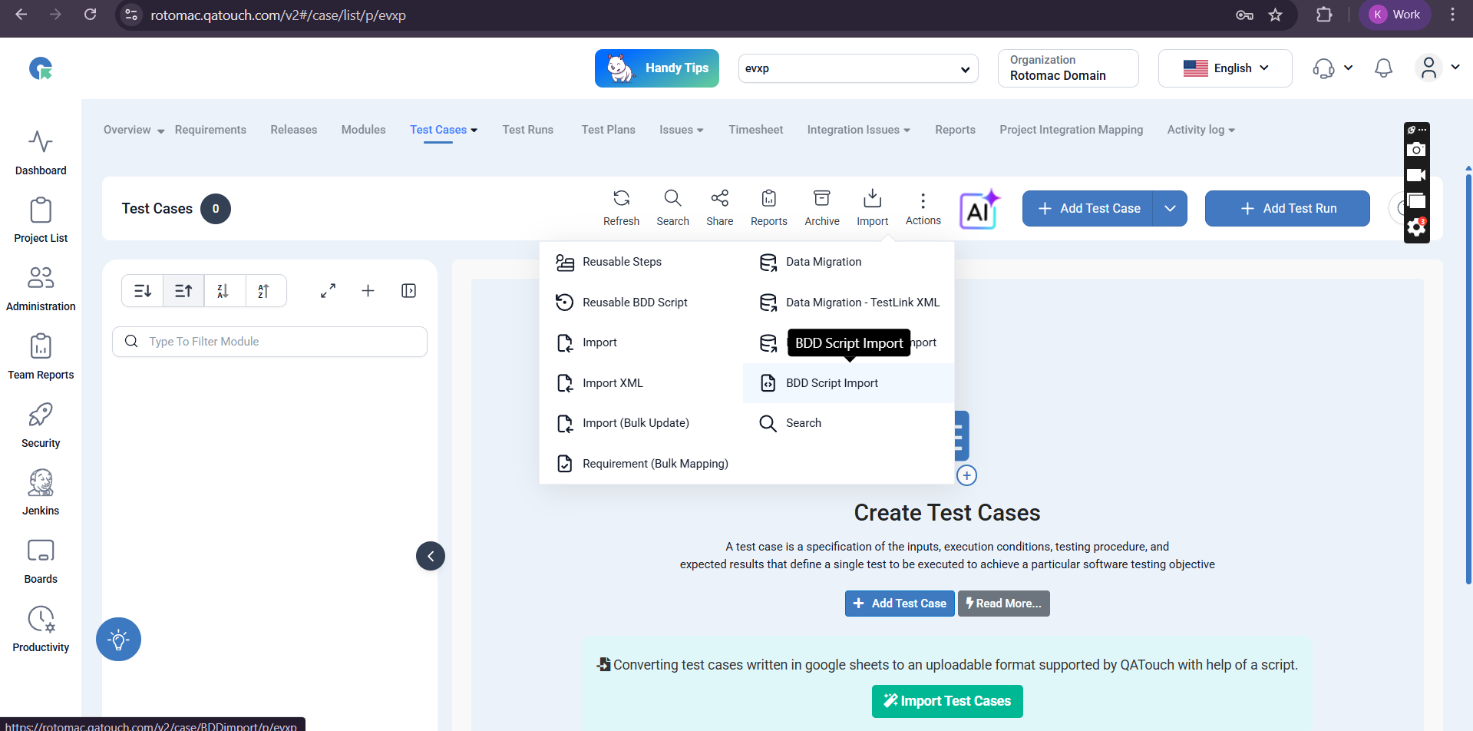Toggle the module panel layout icon
This screenshot has height=731, width=1473.
click(408, 291)
